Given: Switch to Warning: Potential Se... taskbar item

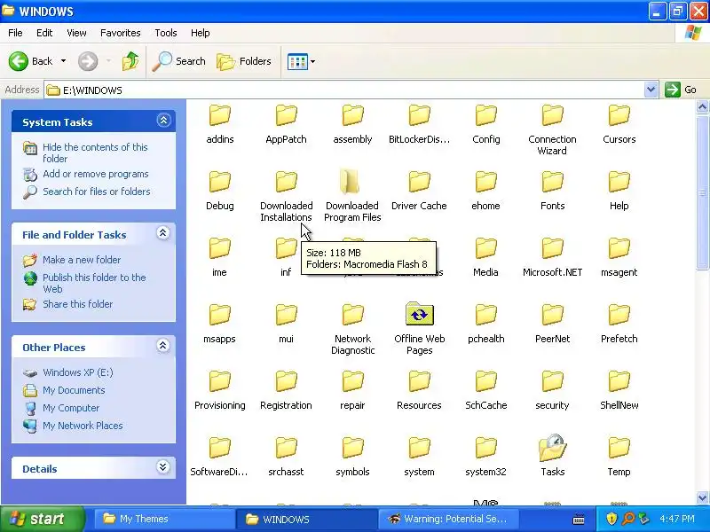Looking at the screenshot, I should point(448,519).
